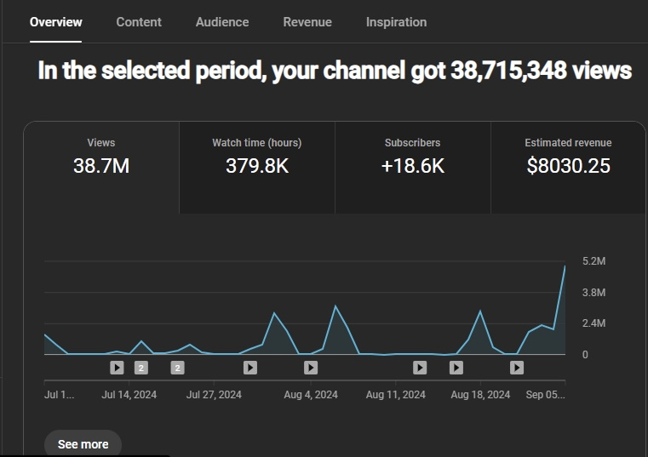
Task: Select the Subscribers +18.6K card
Action: coord(412,168)
